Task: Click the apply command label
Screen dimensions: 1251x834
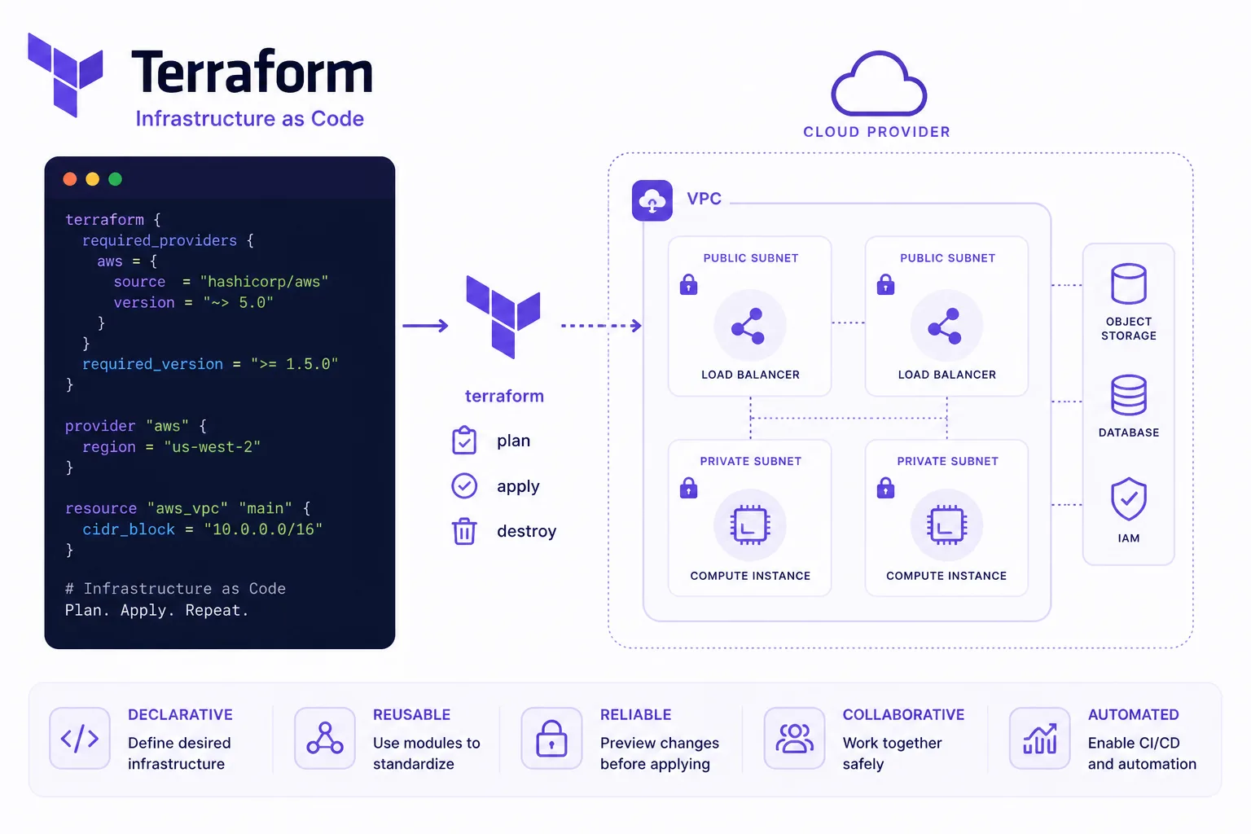Action: click(x=519, y=486)
